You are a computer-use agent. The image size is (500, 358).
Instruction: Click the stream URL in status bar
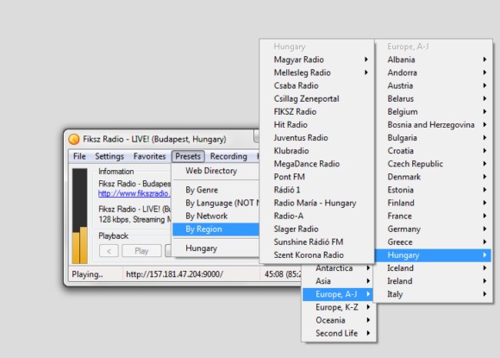(174, 274)
